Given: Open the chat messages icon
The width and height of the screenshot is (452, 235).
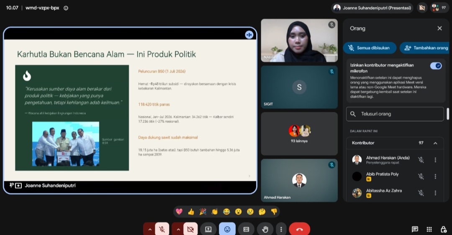Looking at the screenshot, I should point(415,229).
